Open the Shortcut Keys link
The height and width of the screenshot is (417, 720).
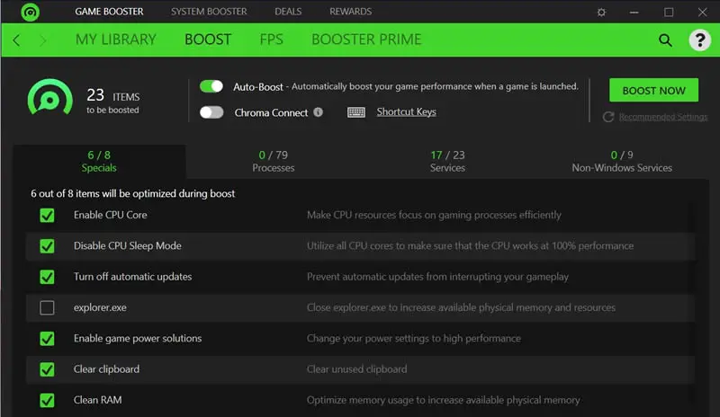[407, 112]
